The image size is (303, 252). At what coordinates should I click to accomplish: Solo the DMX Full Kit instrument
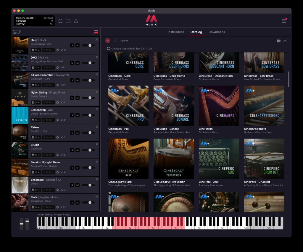(72, 63)
